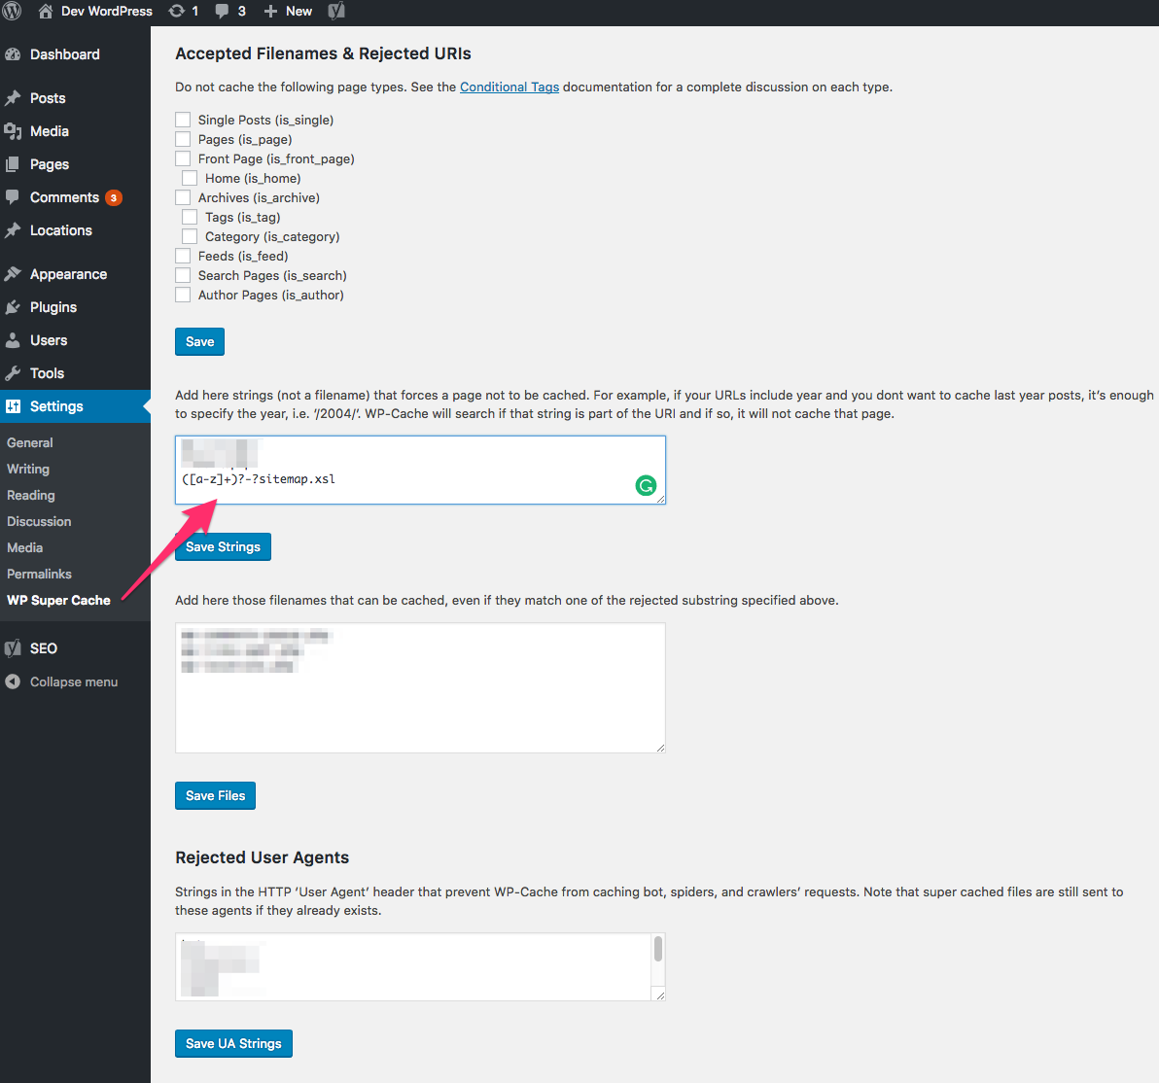Image resolution: width=1159 pixels, height=1083 pixels.
Task: Click inside the Rejected User Agents textarea
Action: pos(421,967)
